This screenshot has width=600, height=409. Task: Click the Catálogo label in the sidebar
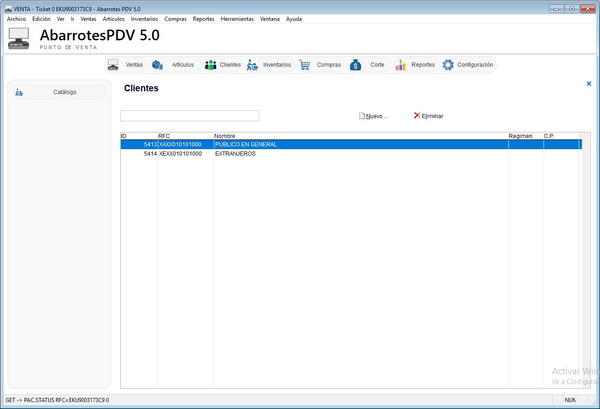click(x=65, y=92)
